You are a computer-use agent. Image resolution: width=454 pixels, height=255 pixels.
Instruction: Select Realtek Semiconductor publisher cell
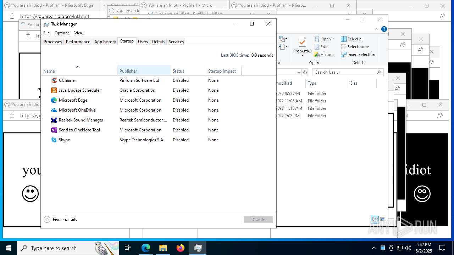click(143, 120)
